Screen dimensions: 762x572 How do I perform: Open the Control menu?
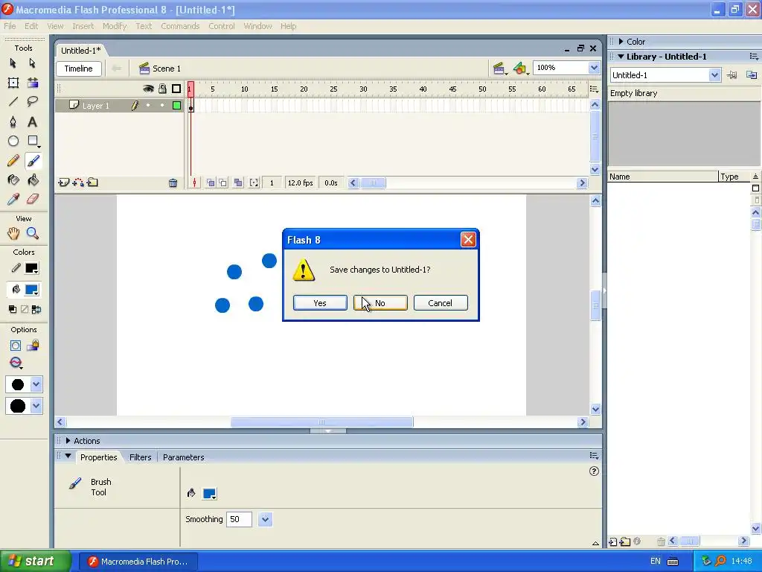[x=222, y=26]
